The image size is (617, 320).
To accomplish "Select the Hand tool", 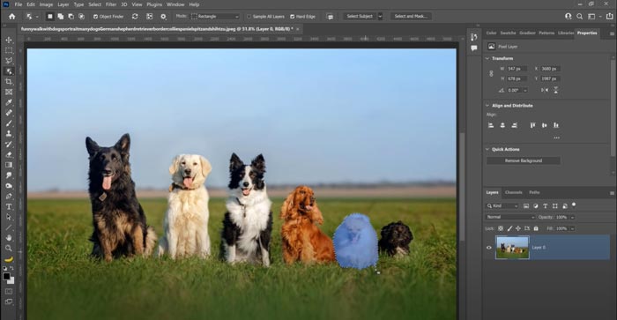I will click(9, 238).
